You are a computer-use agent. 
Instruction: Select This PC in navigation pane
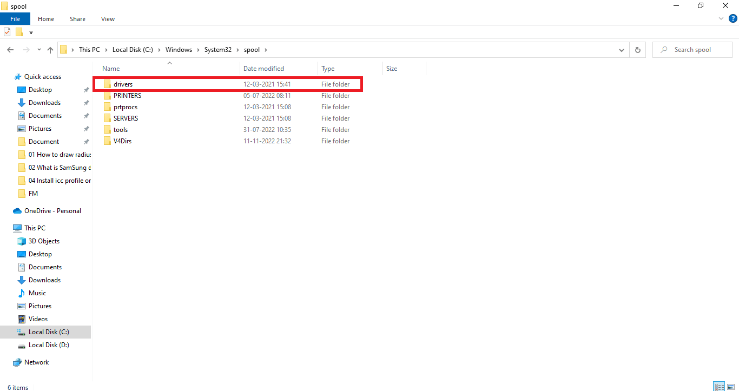[x=35, y=228]
